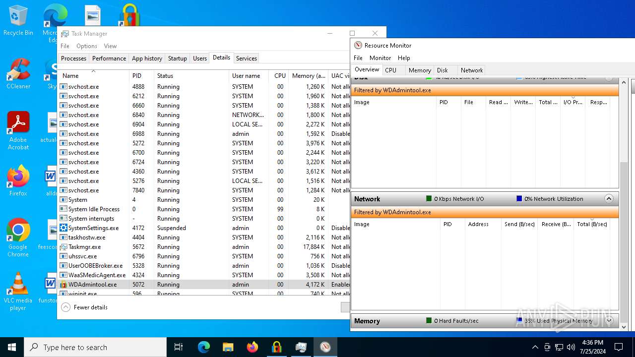635x357 pixels.
Task: Click the taskbar search box
Action: pyautogui.click(x=95, y=347)
